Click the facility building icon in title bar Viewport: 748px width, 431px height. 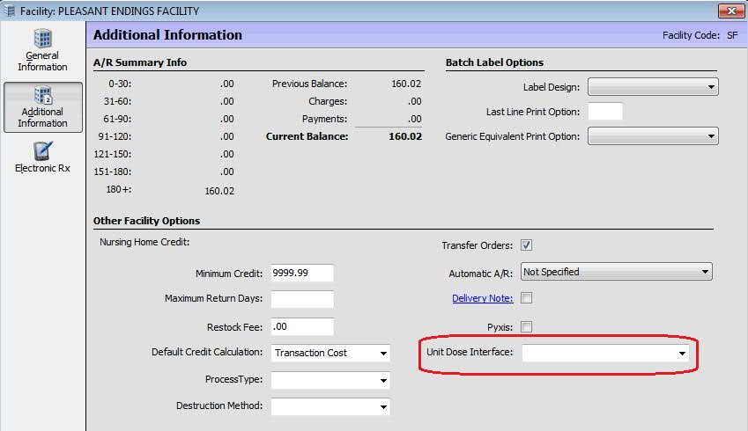(9, 11)
